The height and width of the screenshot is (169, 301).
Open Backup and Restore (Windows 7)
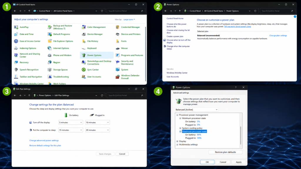point(60,27)
